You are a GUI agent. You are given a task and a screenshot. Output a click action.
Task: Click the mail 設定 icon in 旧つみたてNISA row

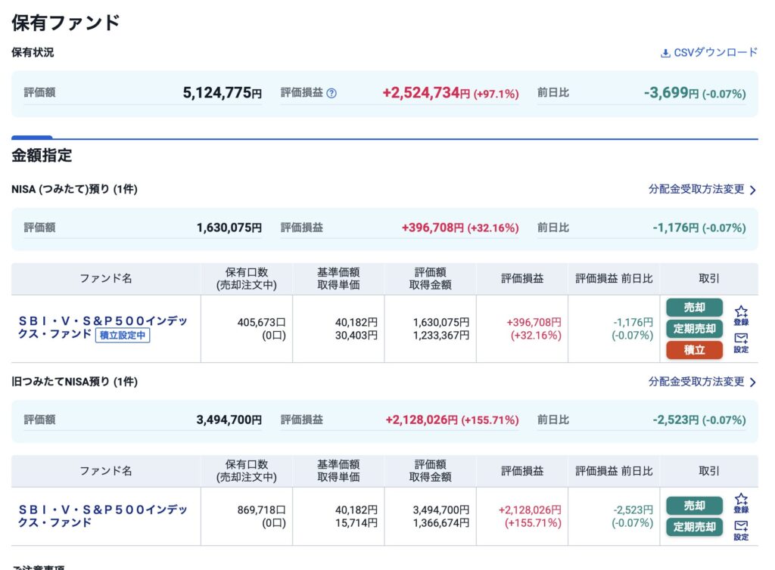click(x=741, y=531)
